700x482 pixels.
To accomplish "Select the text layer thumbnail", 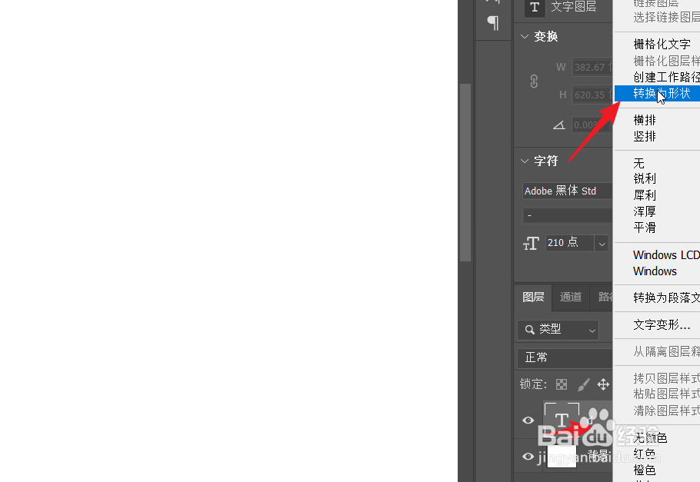I will [562, 420].
